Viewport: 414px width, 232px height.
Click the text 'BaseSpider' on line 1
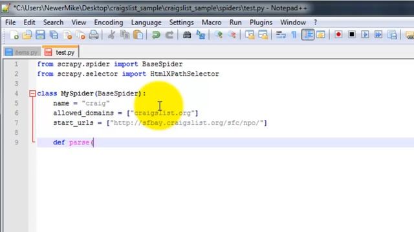point(162,64)
